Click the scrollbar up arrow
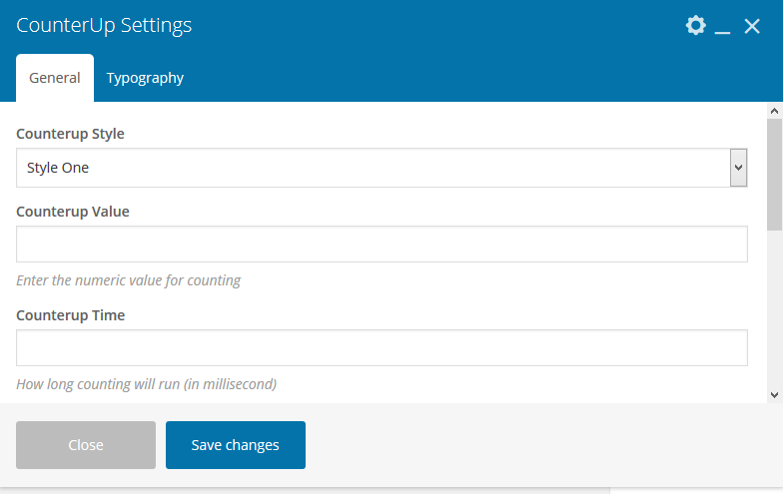The height and width of the screenshot is (494, 783). (774, 111)
